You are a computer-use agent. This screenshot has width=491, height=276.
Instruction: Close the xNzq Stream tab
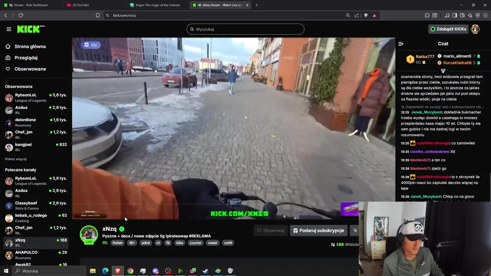pyautogui.click(x=247, y=5)
